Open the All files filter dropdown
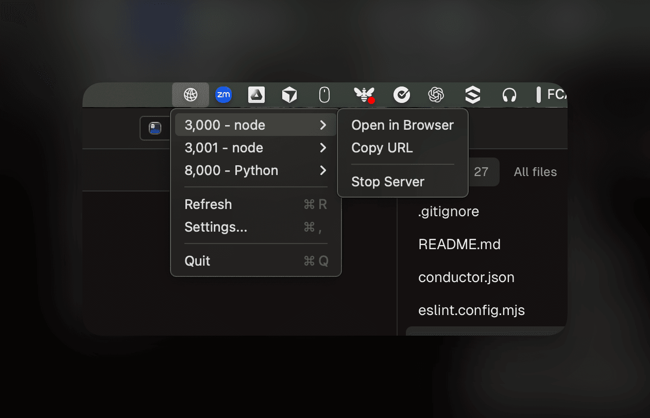The width and height of the screenshot is (650, 418). point(535,172)
